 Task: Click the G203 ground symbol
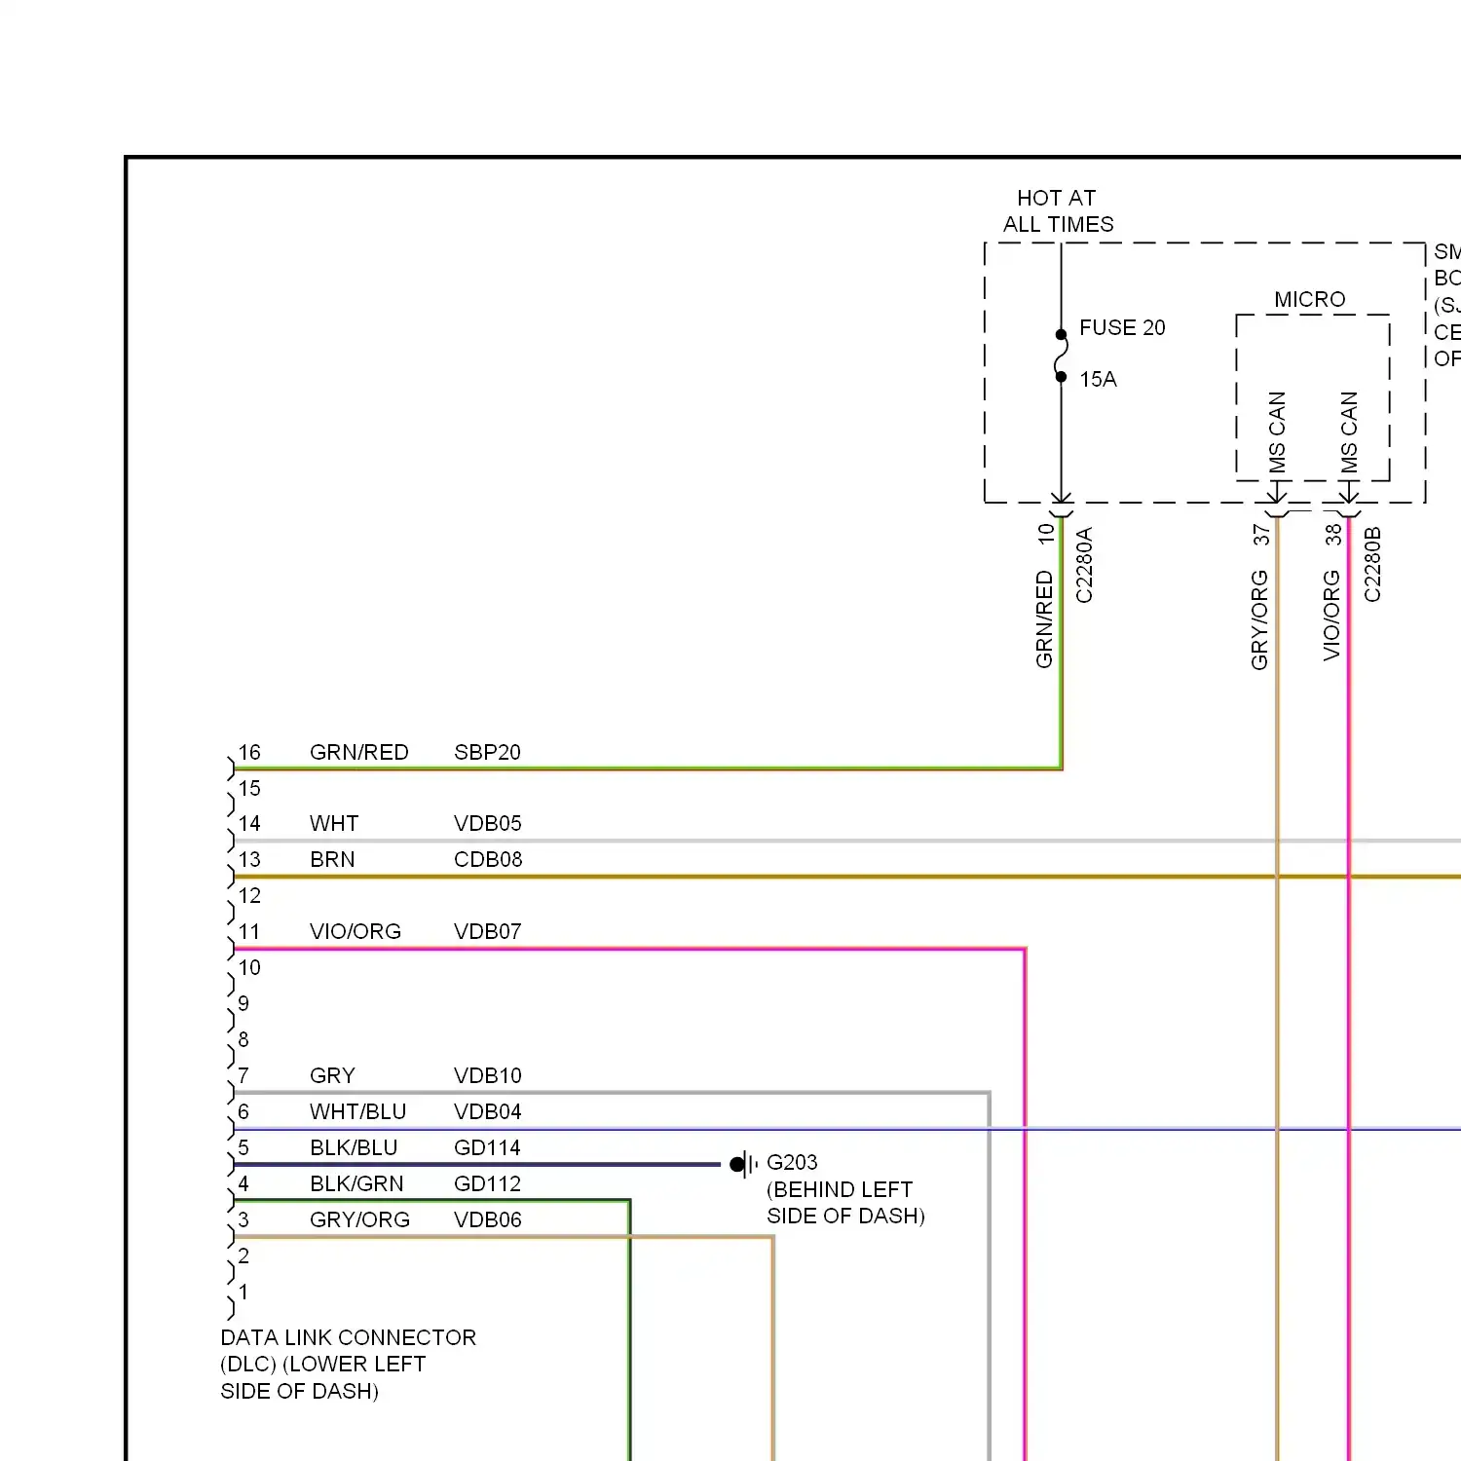coord(743,1164)
